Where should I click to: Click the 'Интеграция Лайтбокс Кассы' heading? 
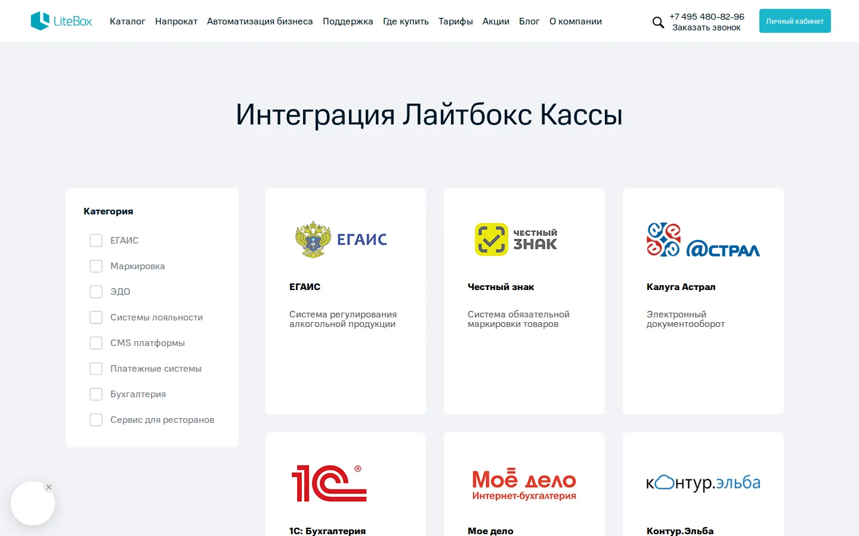point(429,114)
